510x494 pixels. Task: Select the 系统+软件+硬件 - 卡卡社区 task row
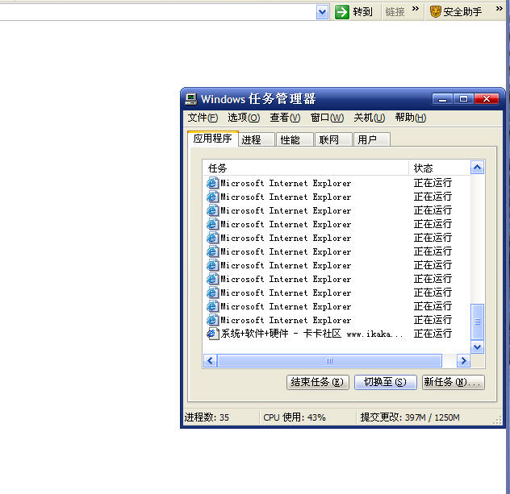337,334
